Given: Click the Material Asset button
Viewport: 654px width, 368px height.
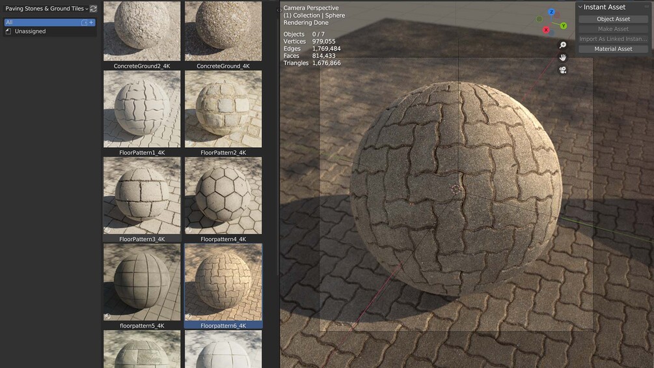Looking at the screenshot, I should pos(613,49).
